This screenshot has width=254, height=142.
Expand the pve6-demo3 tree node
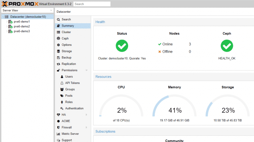pos(7,31)
